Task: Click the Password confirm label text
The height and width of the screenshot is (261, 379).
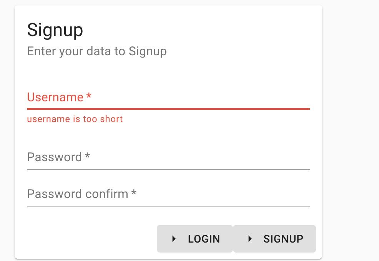Action: point(77,194)
